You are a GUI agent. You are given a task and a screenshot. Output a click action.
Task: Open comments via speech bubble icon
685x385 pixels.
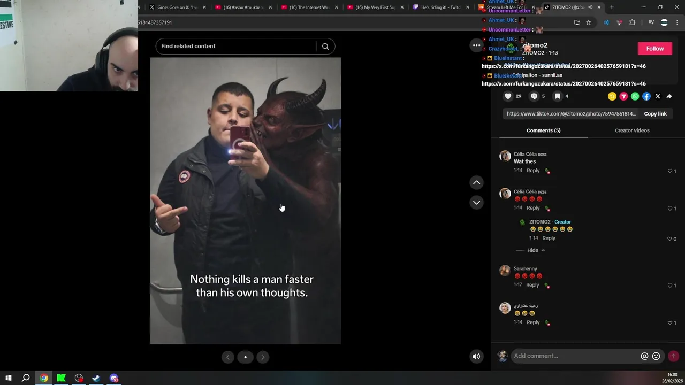pyautogui.click(x=534, y=96)
